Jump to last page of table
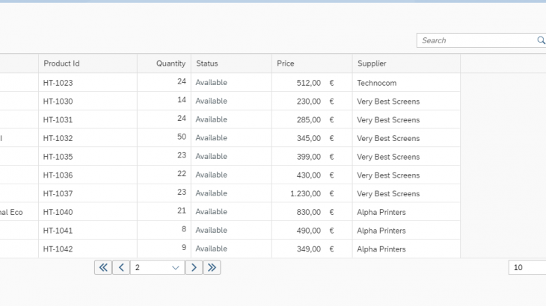 (212, 267)
